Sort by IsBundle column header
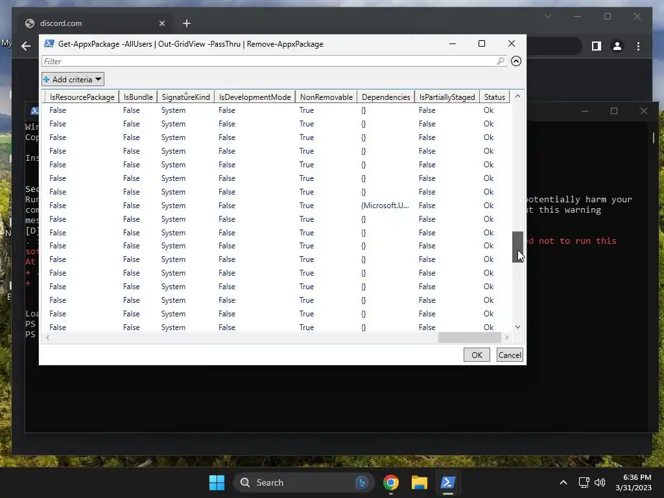This screenshot has width=664, height=498. click(137, 97)
